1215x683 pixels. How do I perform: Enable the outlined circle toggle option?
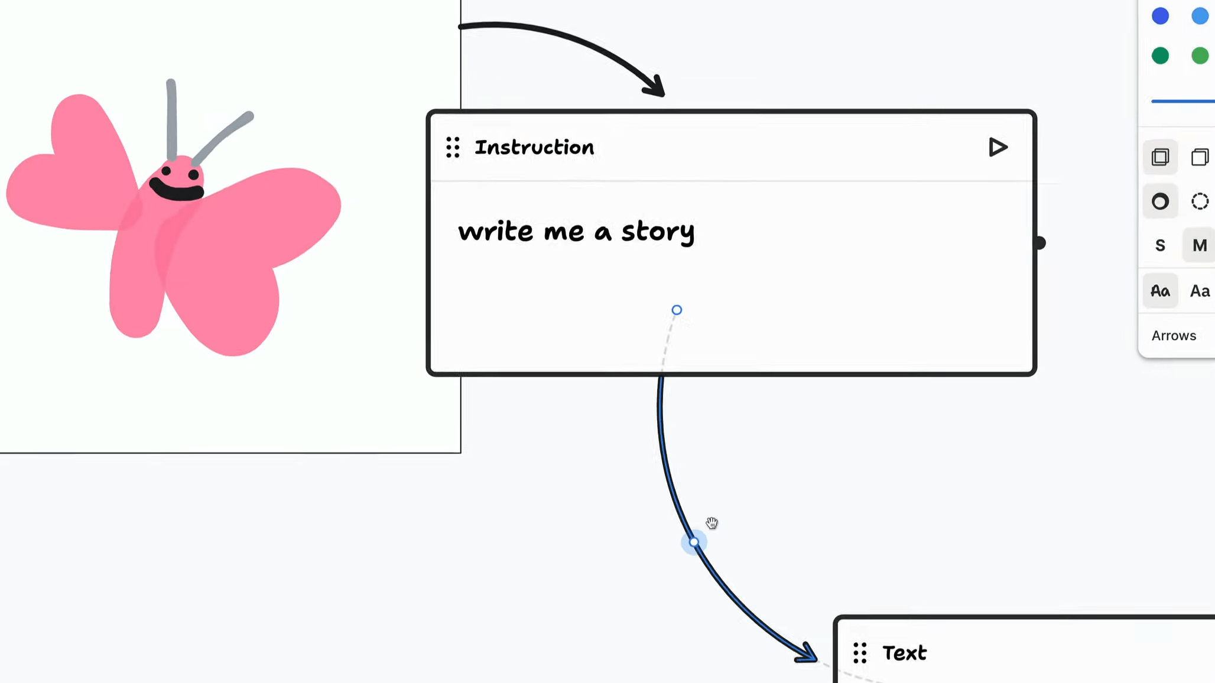[1200, 201]
